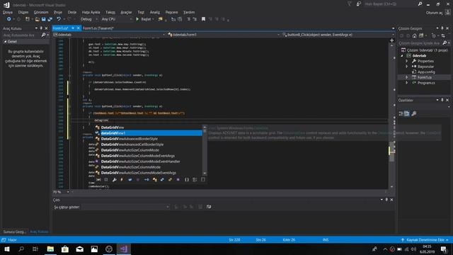Pin the Araç Kutusu panel

tap(41, 28)
